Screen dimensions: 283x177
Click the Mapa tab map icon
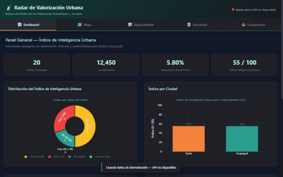[x=80, y=25]
